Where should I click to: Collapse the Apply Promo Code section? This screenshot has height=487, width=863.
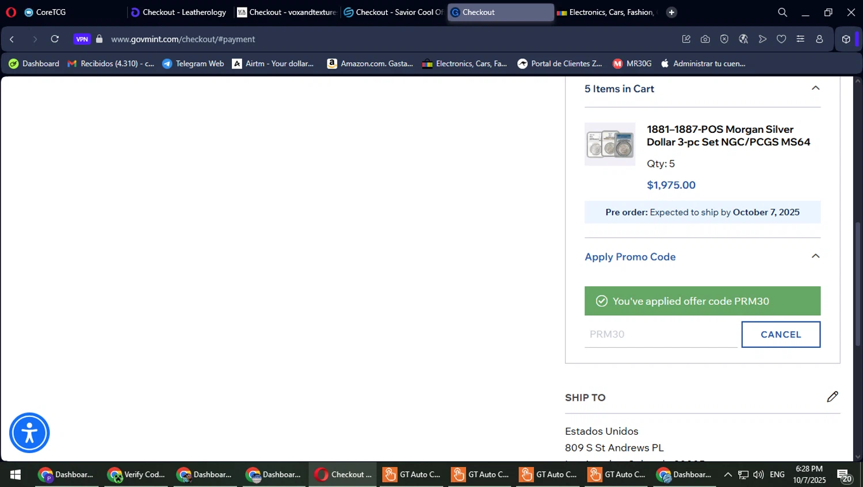[x=815, y=256]
